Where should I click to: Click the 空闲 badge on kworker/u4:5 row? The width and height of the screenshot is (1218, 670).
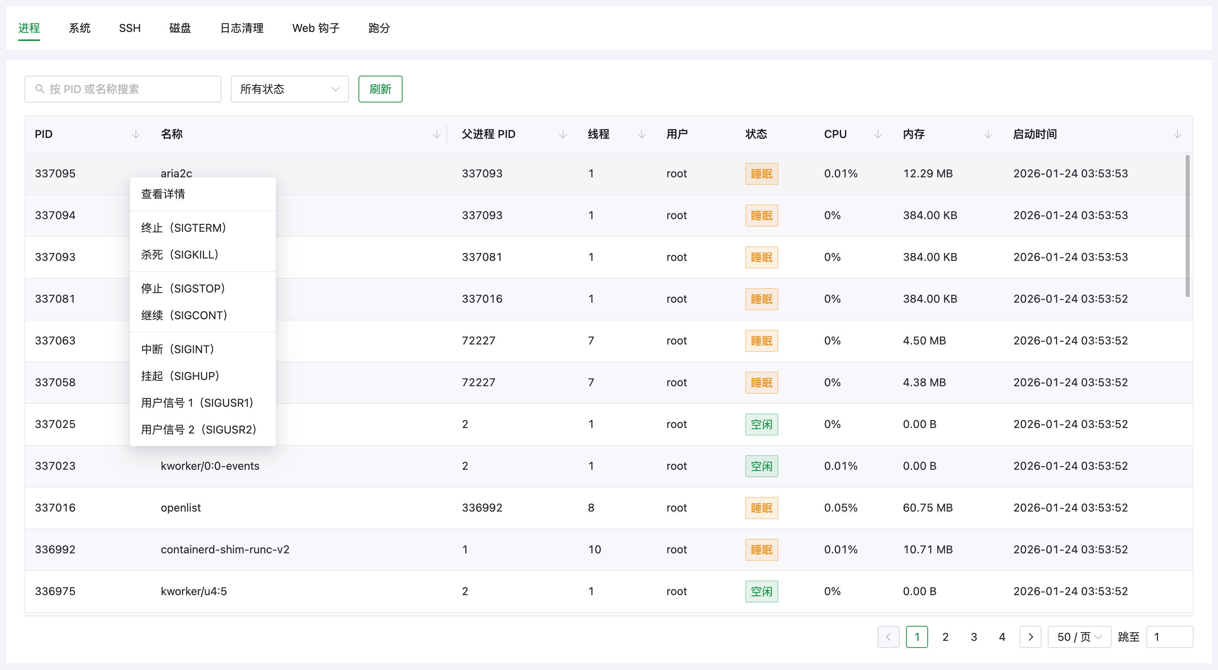(x=761, y=592)
